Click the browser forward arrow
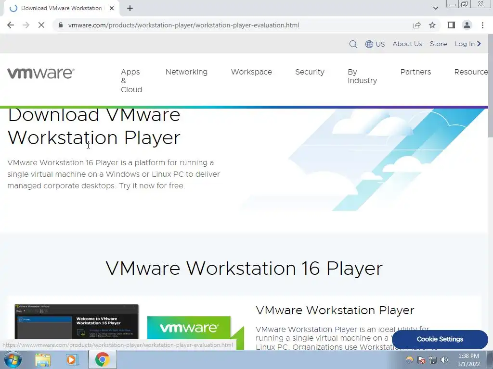Screen dimensions: 493x369 tap(26, 25)
